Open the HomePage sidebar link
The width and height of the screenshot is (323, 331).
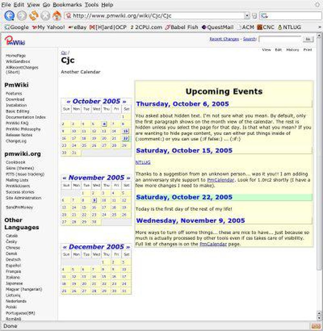pyautogui.click(x=16, y=56)
